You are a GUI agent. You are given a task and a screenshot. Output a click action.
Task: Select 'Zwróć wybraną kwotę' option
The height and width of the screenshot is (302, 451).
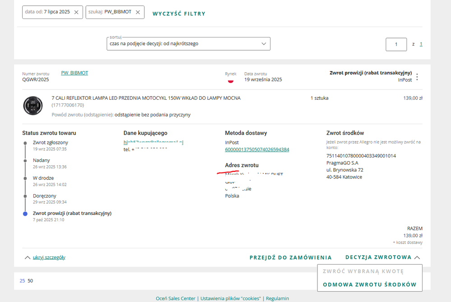click(x=363, y=271)
